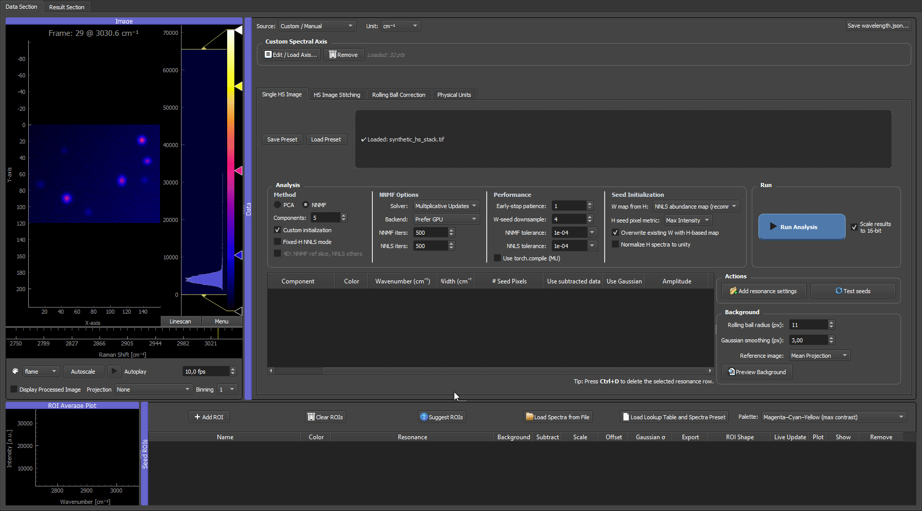The image size is (922, 511).
Task: Open Backend dropdown Prefer GPU
Action: point(446,219)
